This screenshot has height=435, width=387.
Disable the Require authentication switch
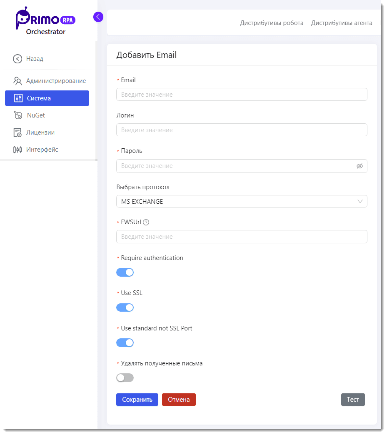point(125,272)
